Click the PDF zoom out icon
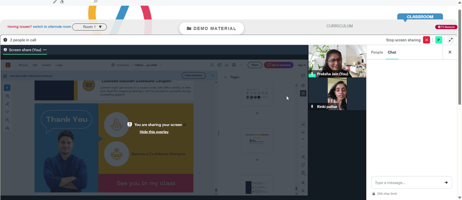This screenshot has height=200, width=462. tap(303, 191)
